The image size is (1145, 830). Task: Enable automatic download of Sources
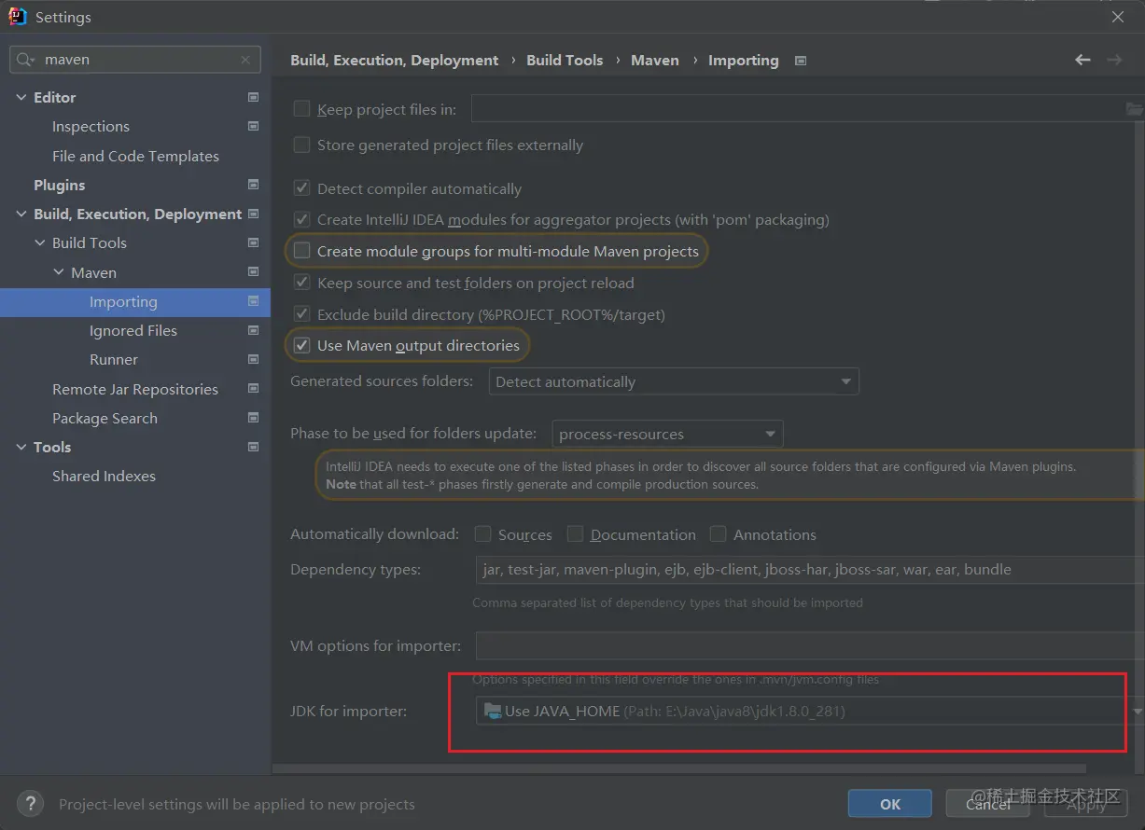click(482, 534)
